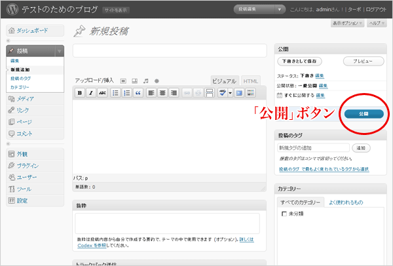Click the add media upload icon
Viewport: 393px width, 266px height.
[x=157, y=81]
